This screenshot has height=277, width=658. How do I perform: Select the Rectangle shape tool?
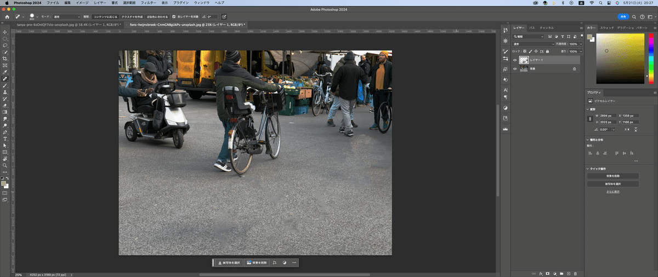pyautogui.click(x=5, y=152)
